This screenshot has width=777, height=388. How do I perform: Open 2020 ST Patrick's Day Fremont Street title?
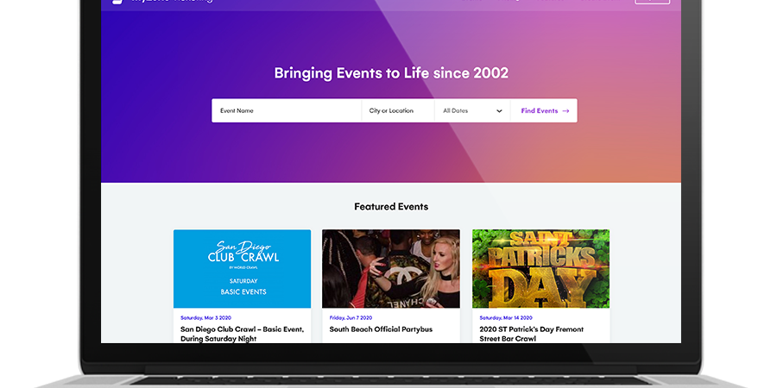(532, 334)
